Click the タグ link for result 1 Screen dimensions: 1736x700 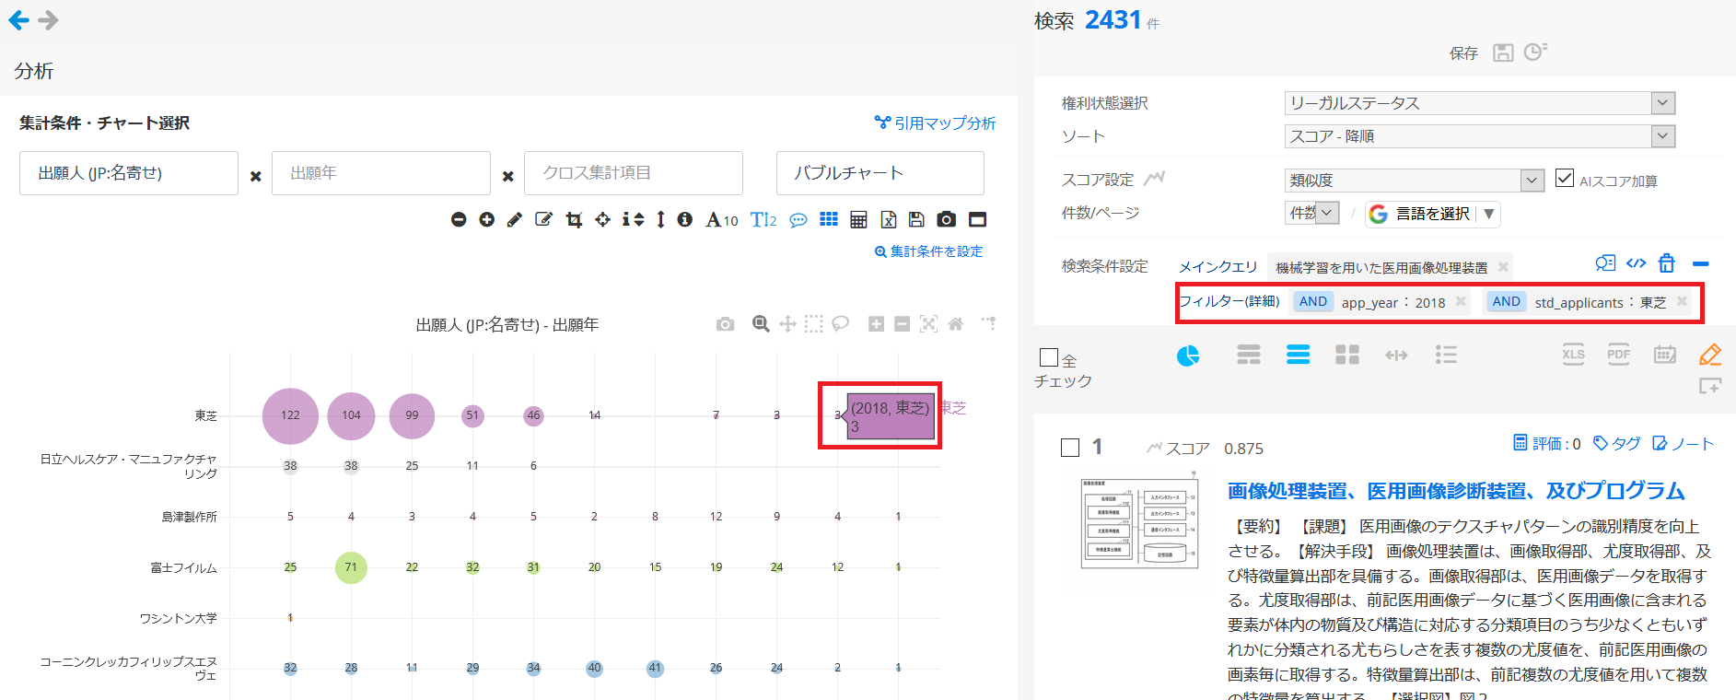coord(1617,444)
